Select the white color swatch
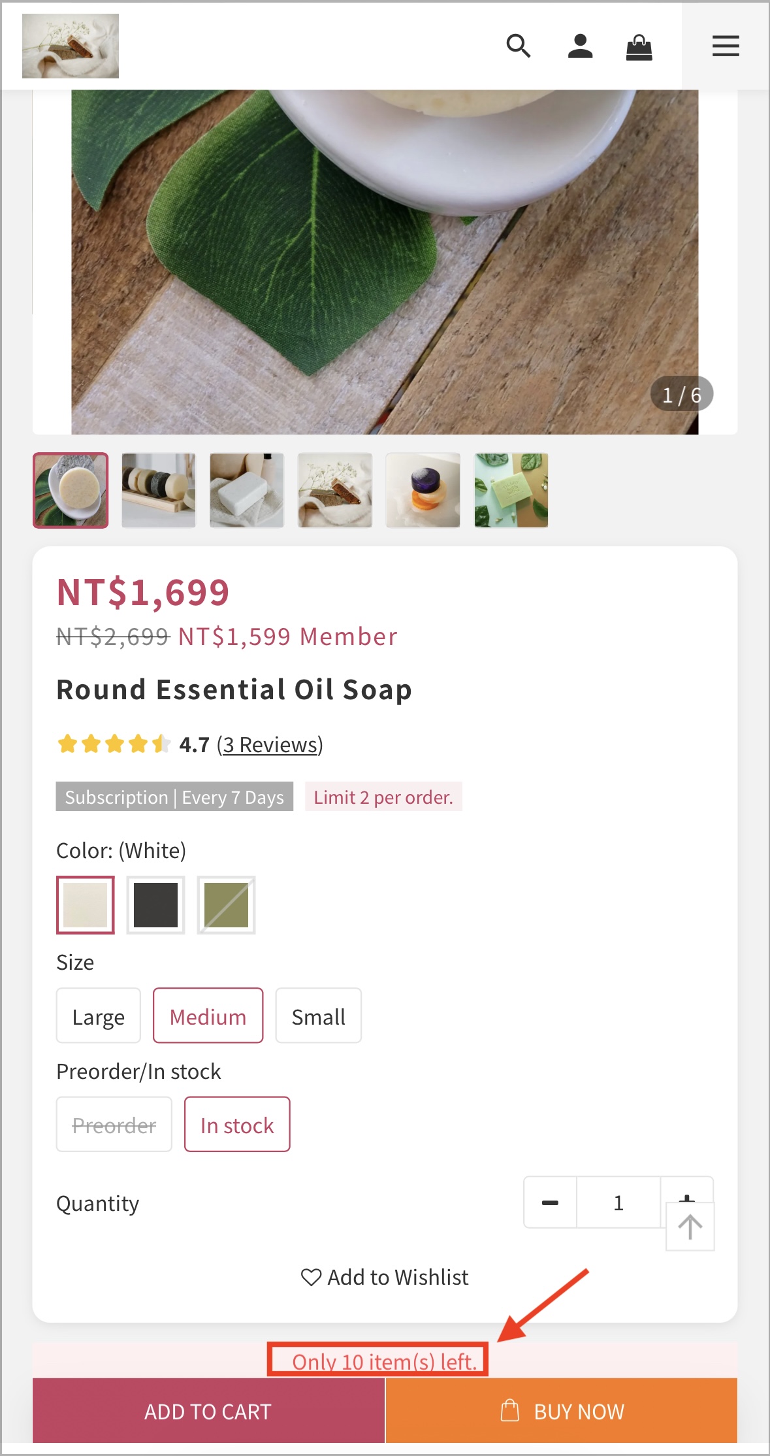Screen dimensions: 770x1456 pos(86,905)
